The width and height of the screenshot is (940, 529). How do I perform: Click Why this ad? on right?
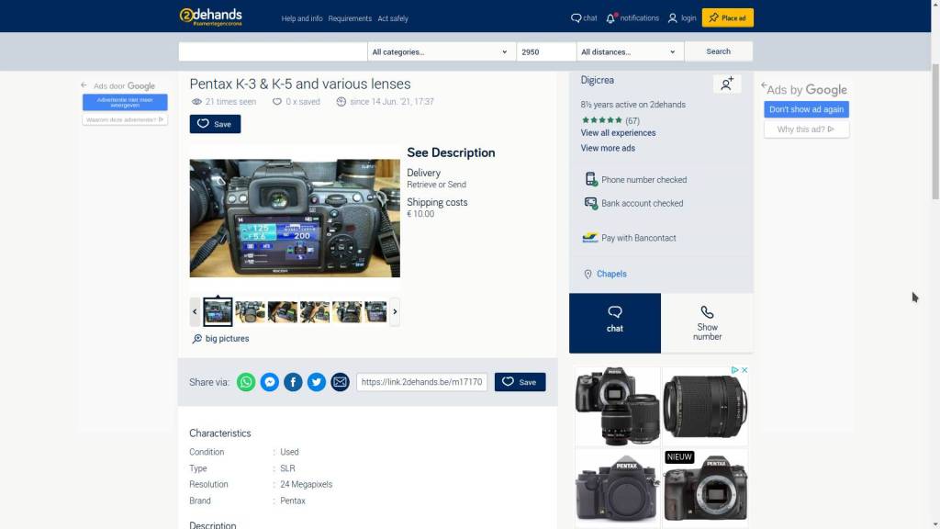pos(806,129)
